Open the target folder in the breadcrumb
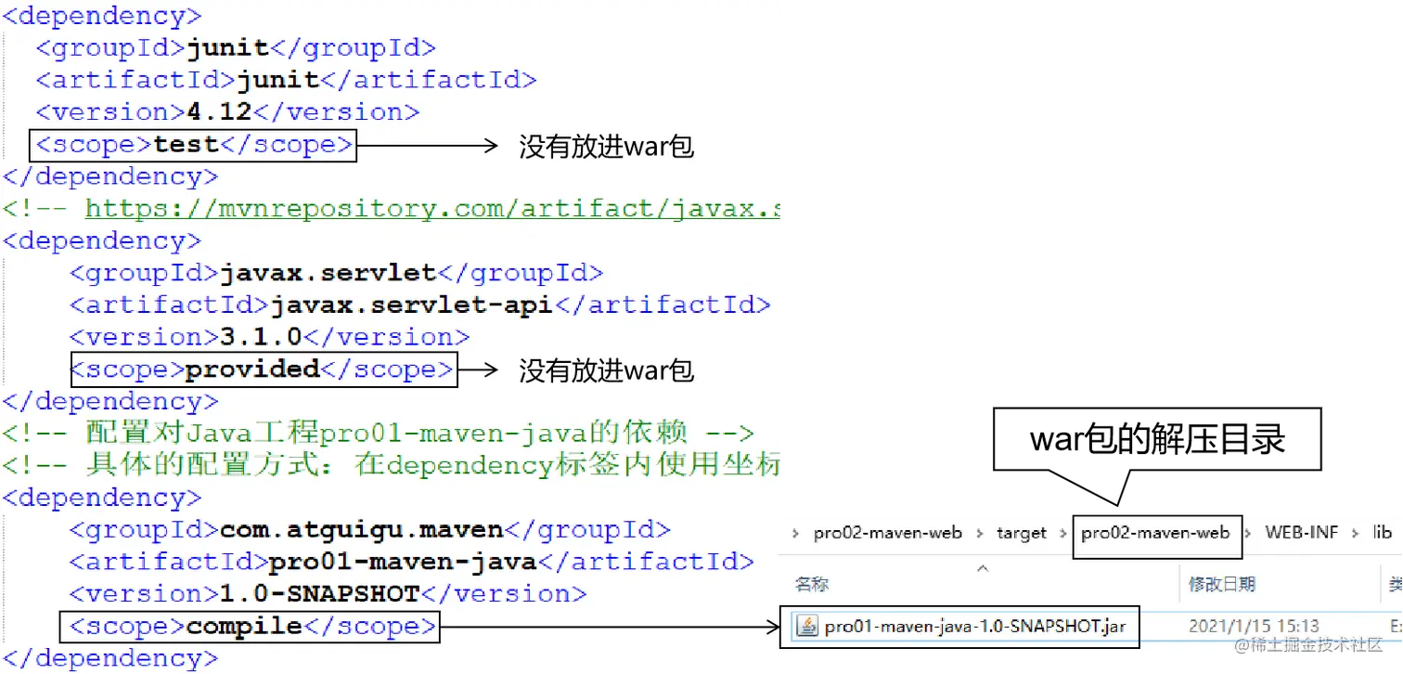This screenshot has height=674, width=1403. 1021,533
